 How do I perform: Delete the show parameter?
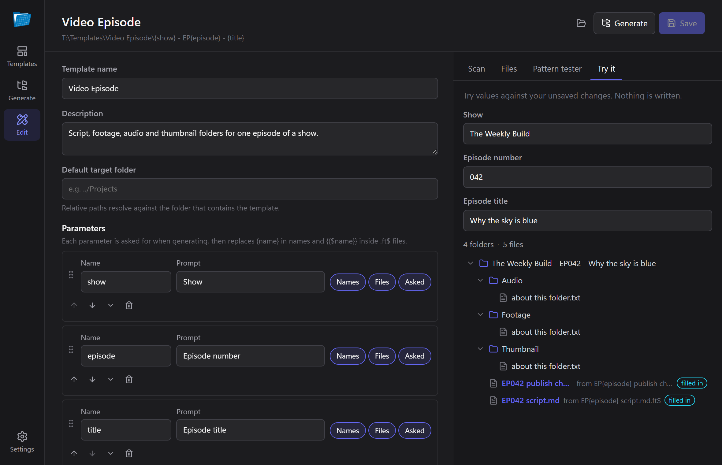point(129,305)
